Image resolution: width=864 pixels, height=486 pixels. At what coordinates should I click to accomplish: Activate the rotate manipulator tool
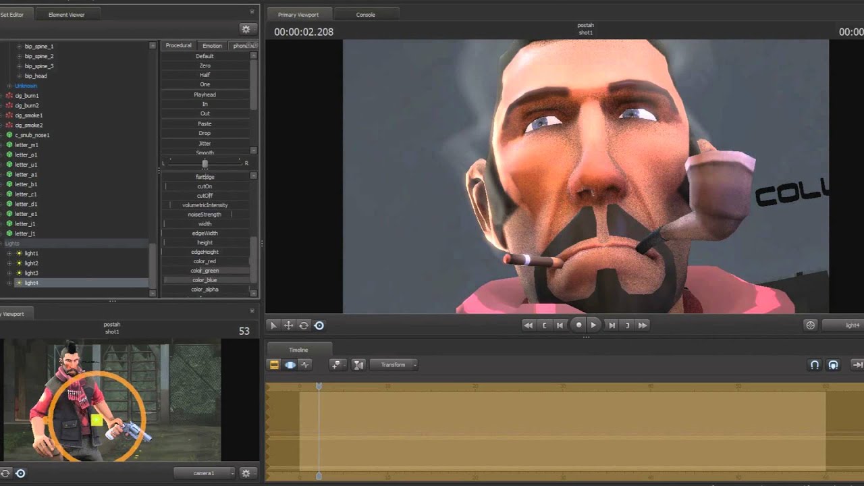(x=304, y=325)
